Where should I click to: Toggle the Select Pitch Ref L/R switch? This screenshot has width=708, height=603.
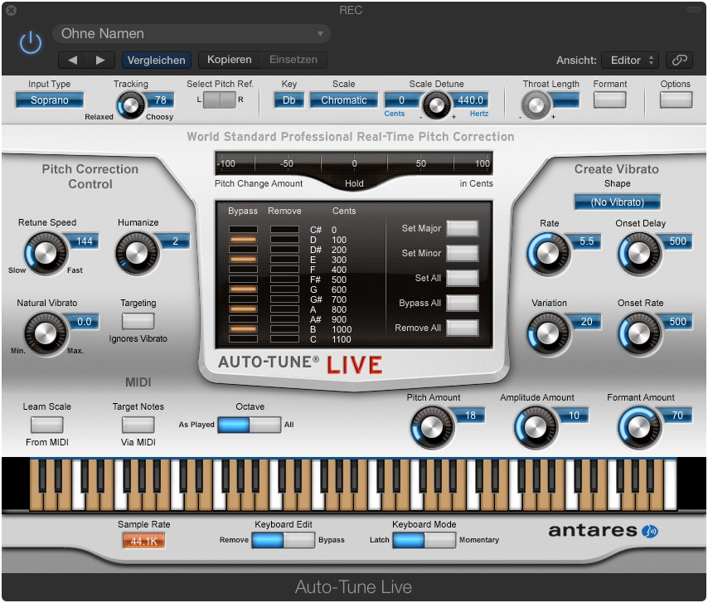(220, 100)
